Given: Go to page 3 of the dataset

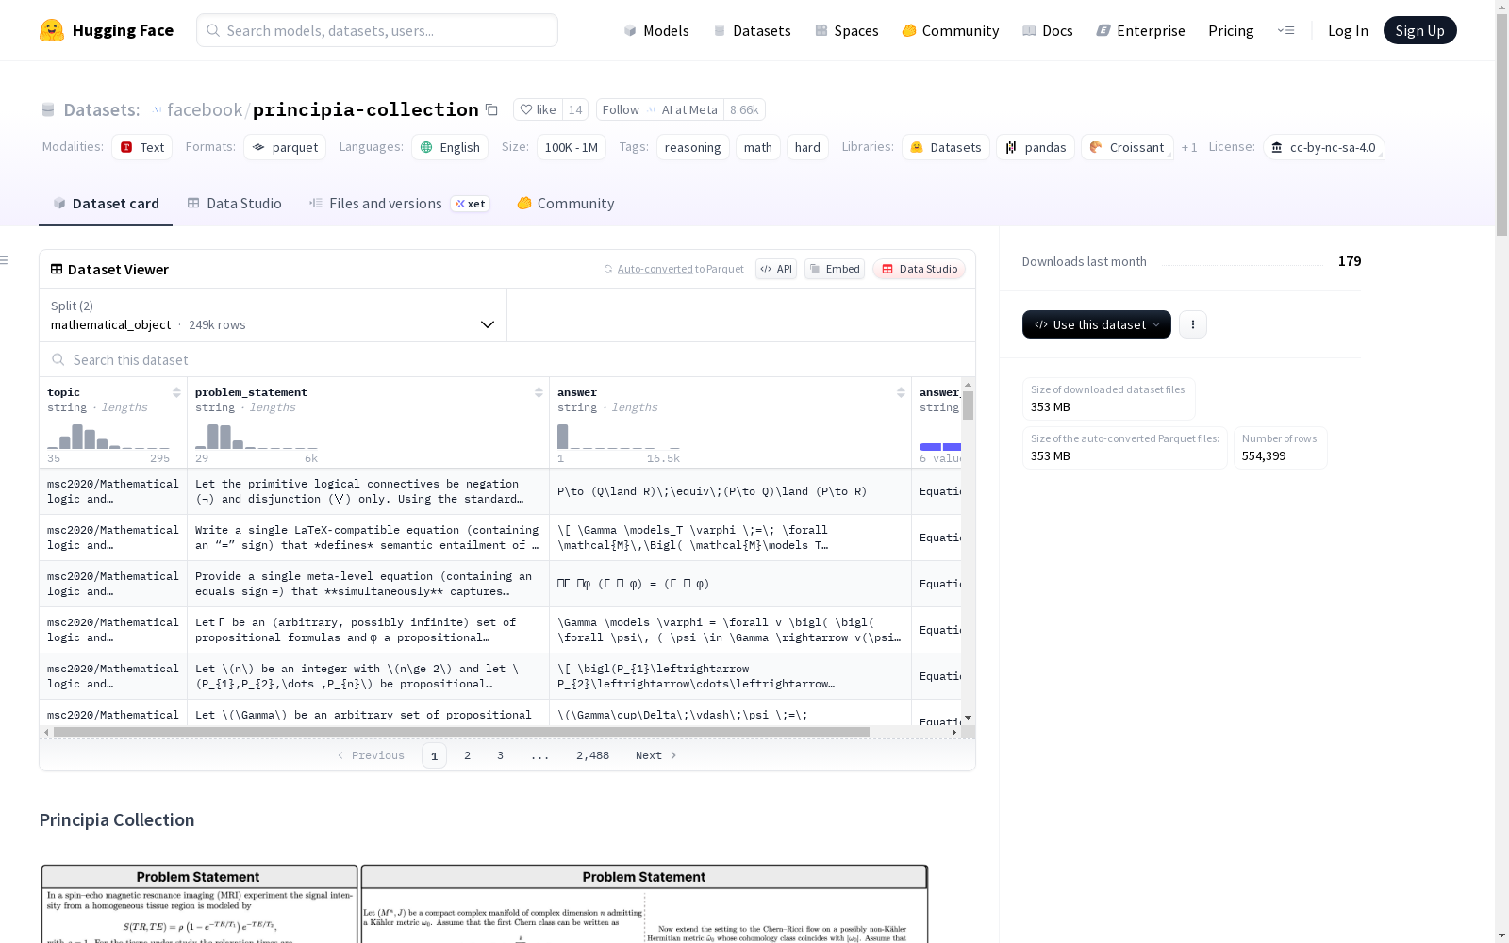Looking at the screenshot, I should tap(500, 755).
